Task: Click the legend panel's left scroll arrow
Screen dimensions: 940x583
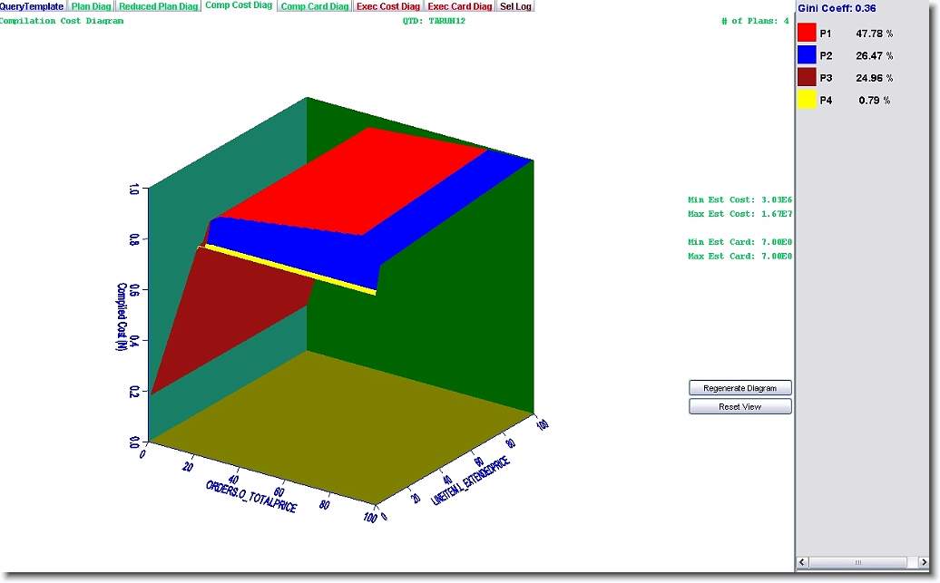Action: coord(802,564)
